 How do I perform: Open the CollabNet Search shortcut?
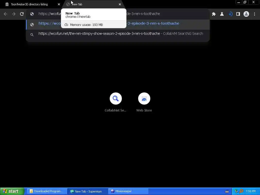tap(116, 102)
